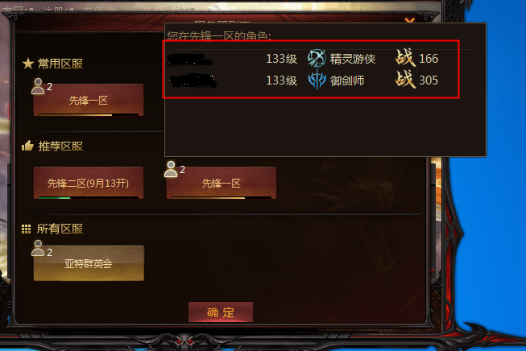Click the grid icon next to 所有区服
The image size is (526, 351).
pyautogui.click(x=26, y=229)
